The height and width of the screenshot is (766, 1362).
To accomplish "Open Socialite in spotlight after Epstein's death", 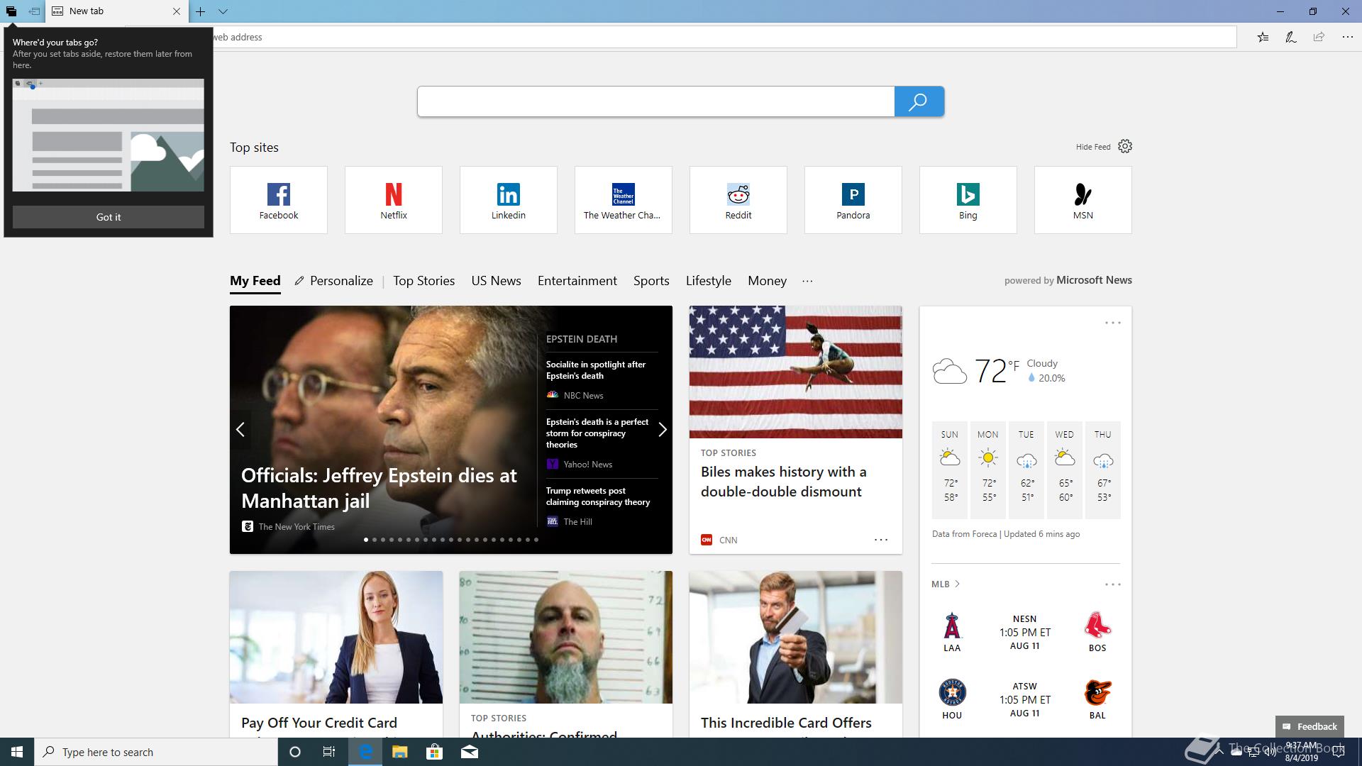I will (596, 370).
